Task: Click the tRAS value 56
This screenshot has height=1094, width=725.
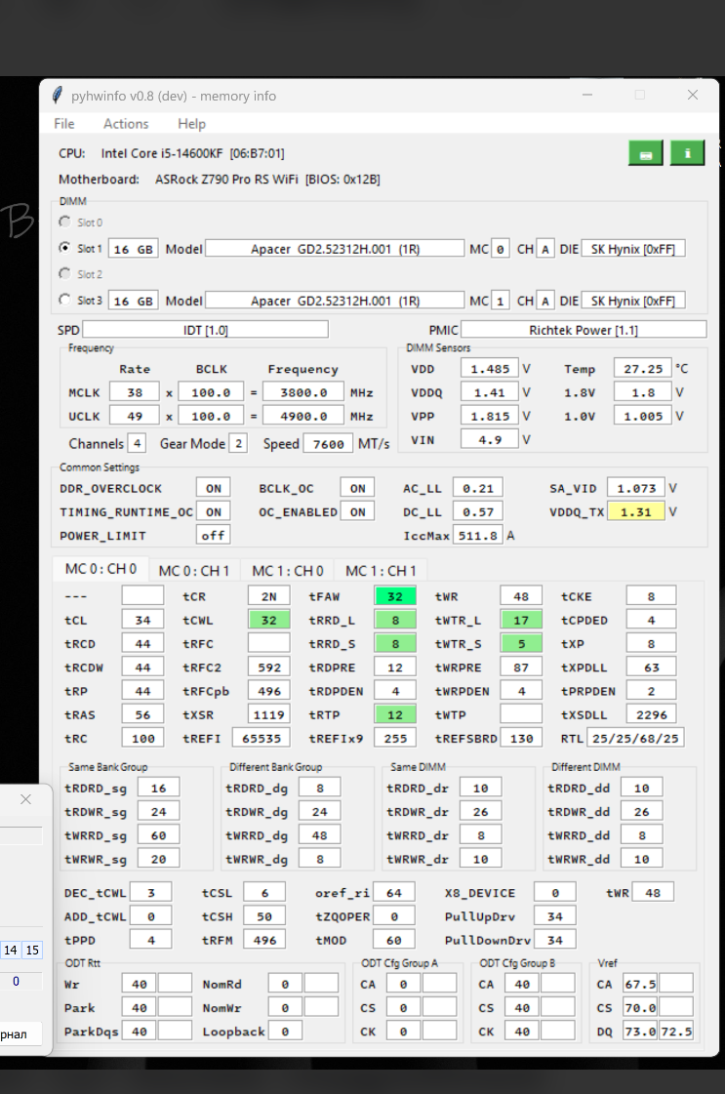Action: 142,715
